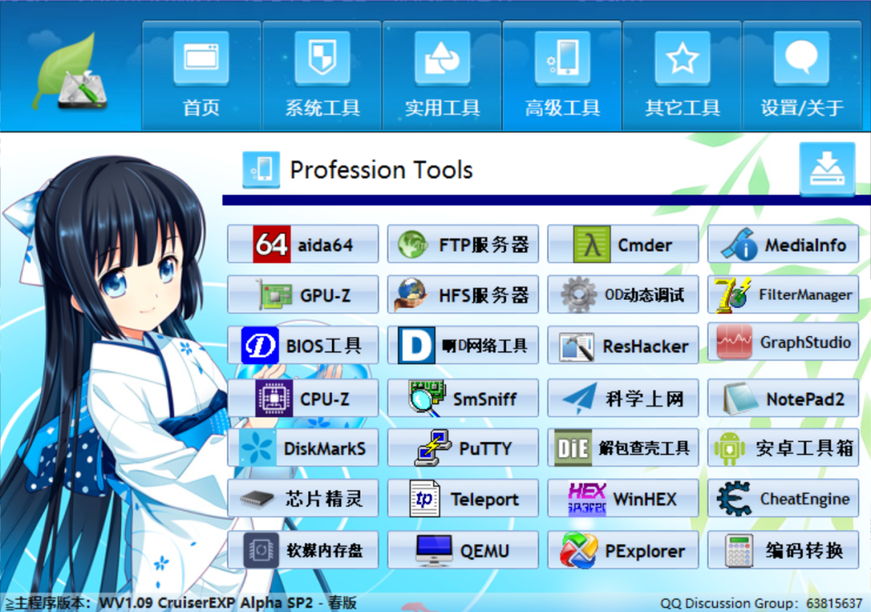Start the HFS服务器 tool

pyautogui.click(x=463, y=294)
